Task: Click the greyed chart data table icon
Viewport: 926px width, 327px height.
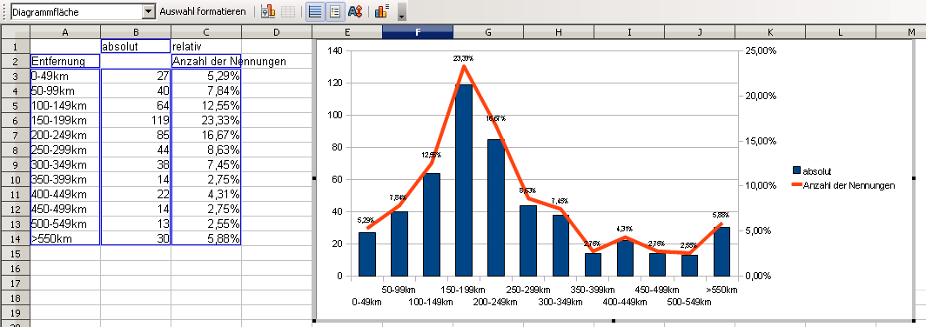Action: [x=287, y=11]
